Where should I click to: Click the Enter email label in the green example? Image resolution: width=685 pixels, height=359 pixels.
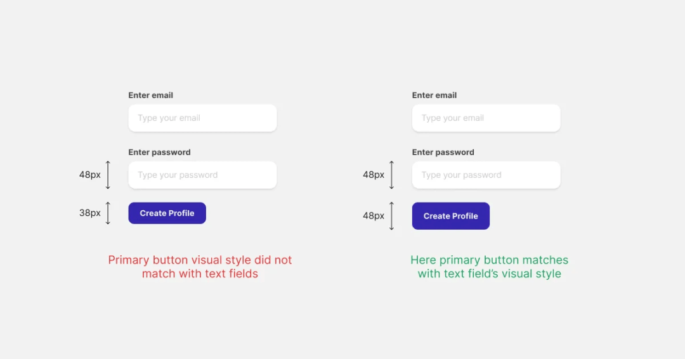coord(434,95)
